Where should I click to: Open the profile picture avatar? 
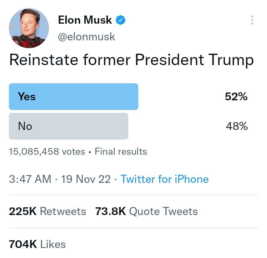pyautogui.click(x=29, y=28)
